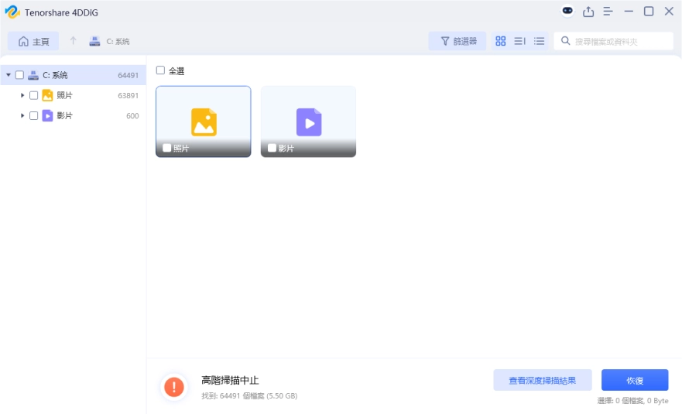Click the up arrow navigation icon
The image size is (682, 414).
tap(73, 41)
